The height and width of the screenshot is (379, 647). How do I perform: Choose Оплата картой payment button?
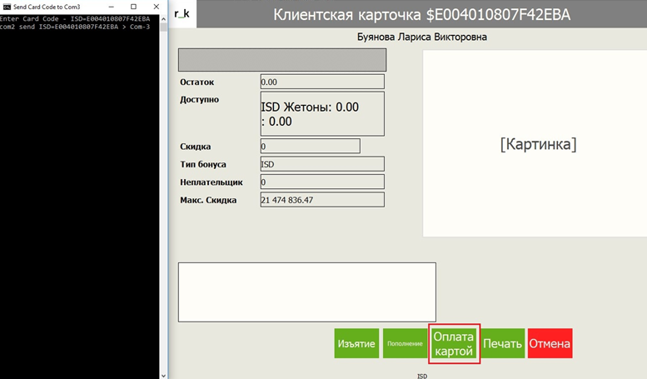(455, 344)
